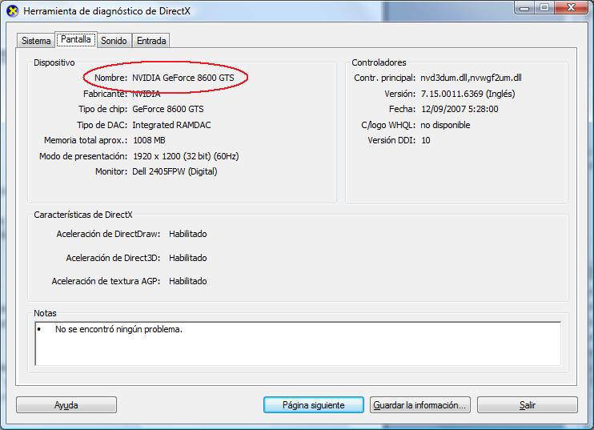Click the Fabricante value NVIDIA
This screenshot has height=430, width=594.
[146, 94]
